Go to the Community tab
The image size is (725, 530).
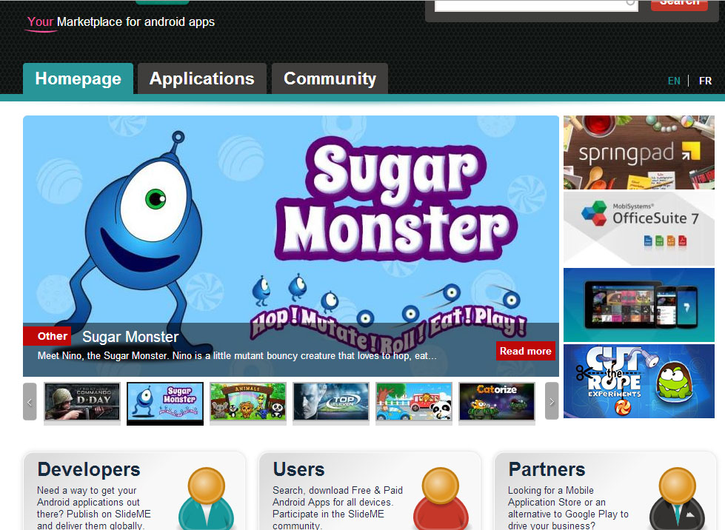(330, 79)
